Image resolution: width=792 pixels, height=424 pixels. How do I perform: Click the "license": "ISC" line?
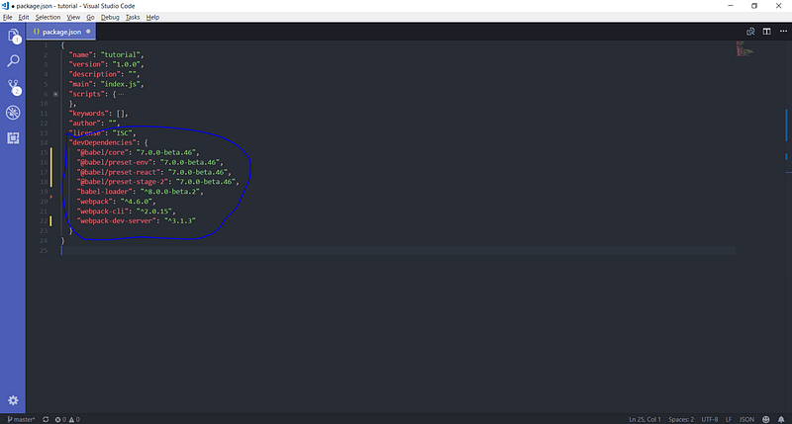tap(103, 133)
